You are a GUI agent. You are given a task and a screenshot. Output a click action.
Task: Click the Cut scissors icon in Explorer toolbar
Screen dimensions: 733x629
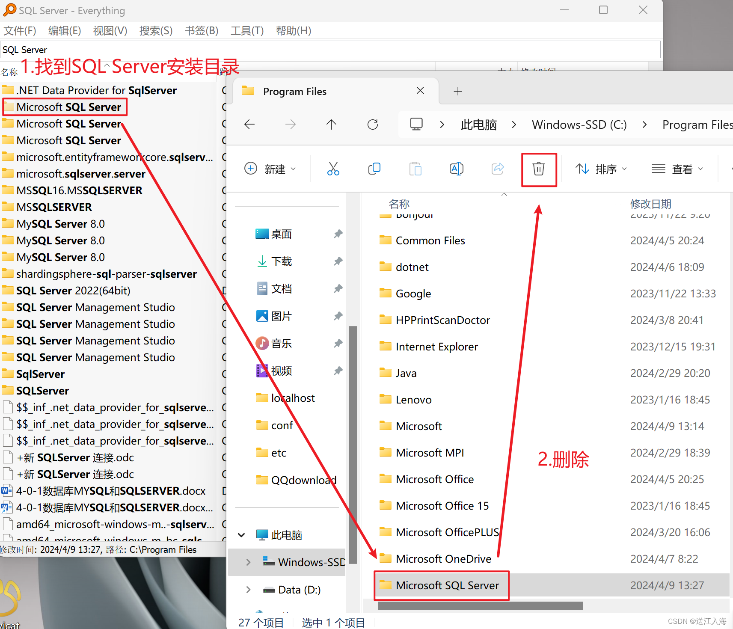pos(333,169)
